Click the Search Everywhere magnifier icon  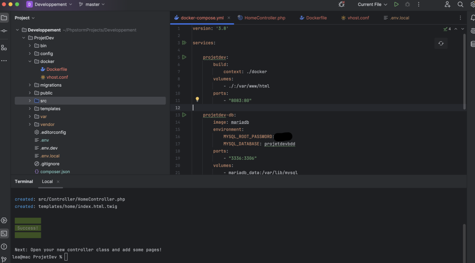click(x=460, y=4)
